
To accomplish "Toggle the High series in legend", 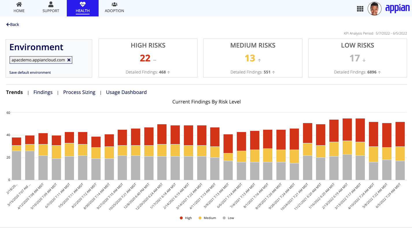I will coord(186,218).
